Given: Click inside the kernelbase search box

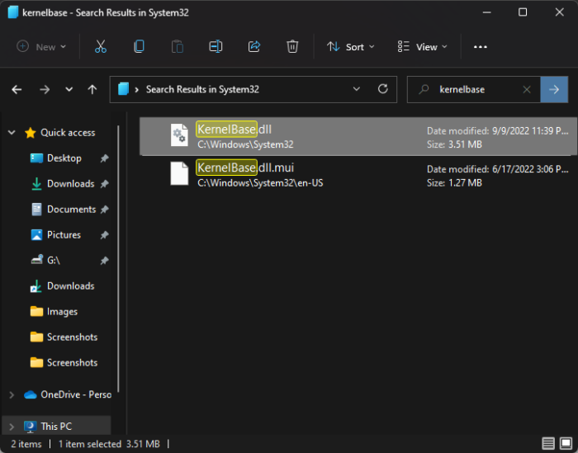Looking at the screenshot, I should pos(475,89).
